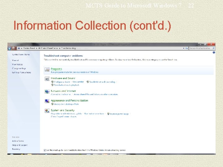Viewport: 223px width, 167px height.
Task: Open Recovery under See also
Action: 16,149
